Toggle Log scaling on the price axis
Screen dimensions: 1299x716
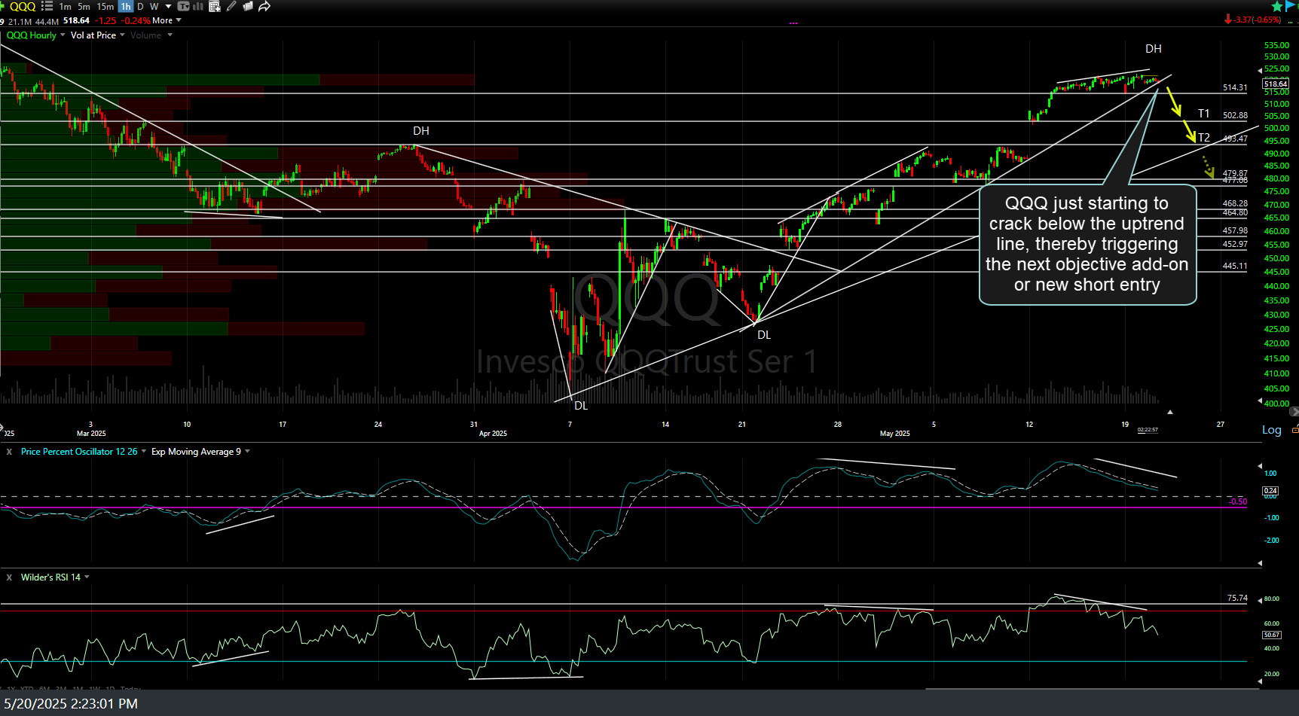[x=1271, y=429]
